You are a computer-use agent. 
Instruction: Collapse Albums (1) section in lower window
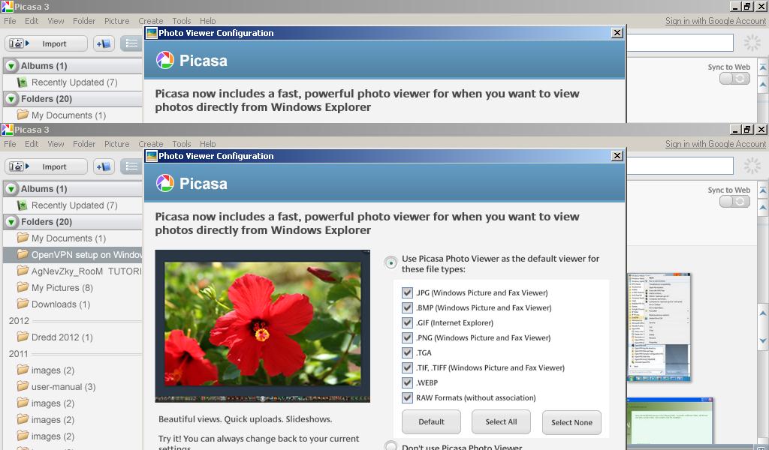click(x=12, y=188)
